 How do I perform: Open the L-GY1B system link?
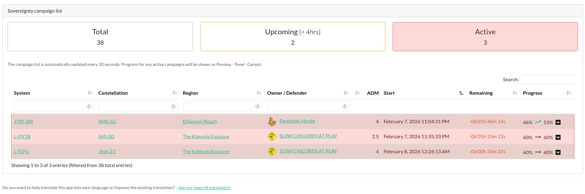tap(22, 136)
